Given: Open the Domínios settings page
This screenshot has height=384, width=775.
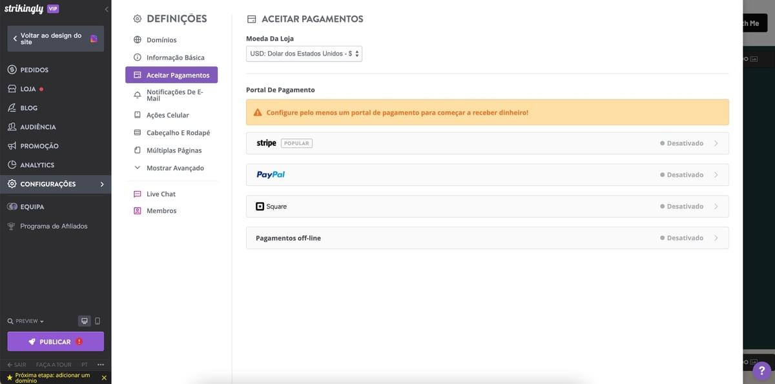Looking at the screenshot, I should (161, 40).
